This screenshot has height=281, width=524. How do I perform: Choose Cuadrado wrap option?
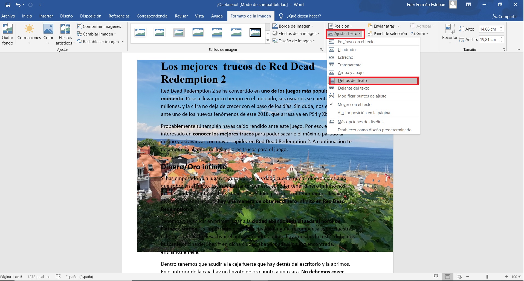374,50
